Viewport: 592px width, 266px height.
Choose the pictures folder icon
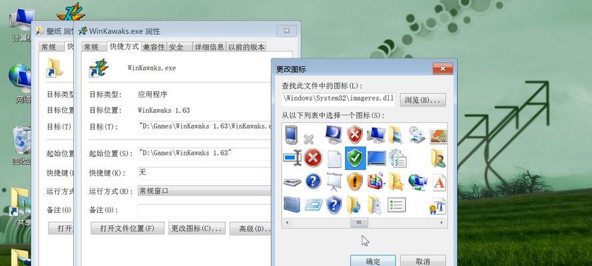pyautogui.click(x=396, y=135)
